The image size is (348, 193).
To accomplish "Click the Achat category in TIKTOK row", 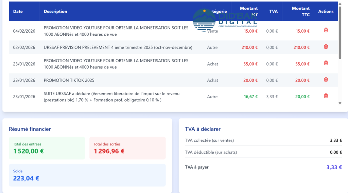I will point(212,80).
